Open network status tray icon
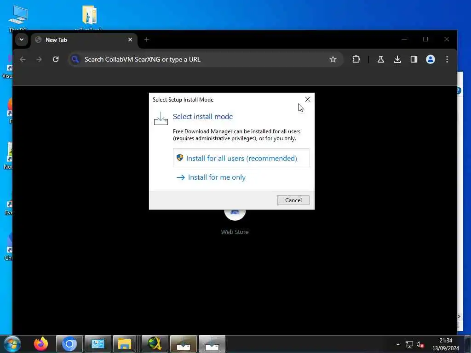Image resolution: width=471 pixels, height=353 pixels. click(409, 344)
